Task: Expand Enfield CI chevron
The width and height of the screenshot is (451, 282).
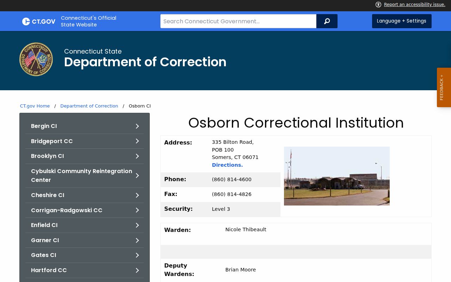Action: coord(137,225)
